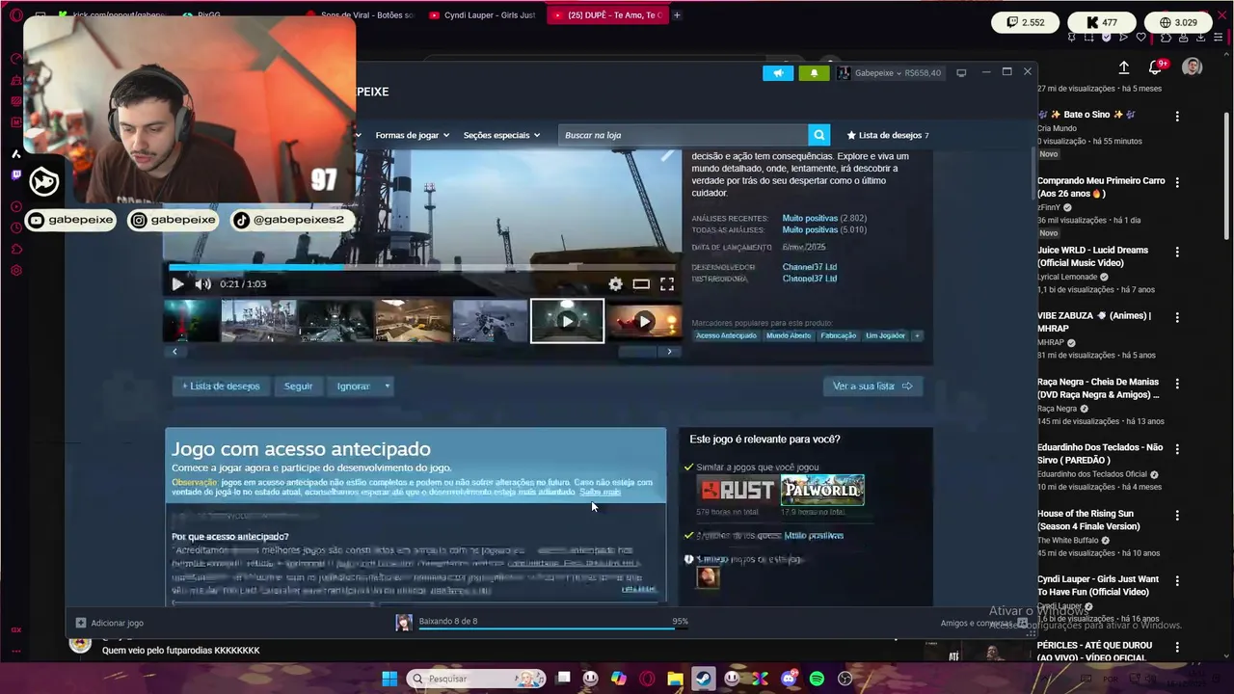Open Discord from the taskbar
1234x694 pixels.
click(789, 679)
